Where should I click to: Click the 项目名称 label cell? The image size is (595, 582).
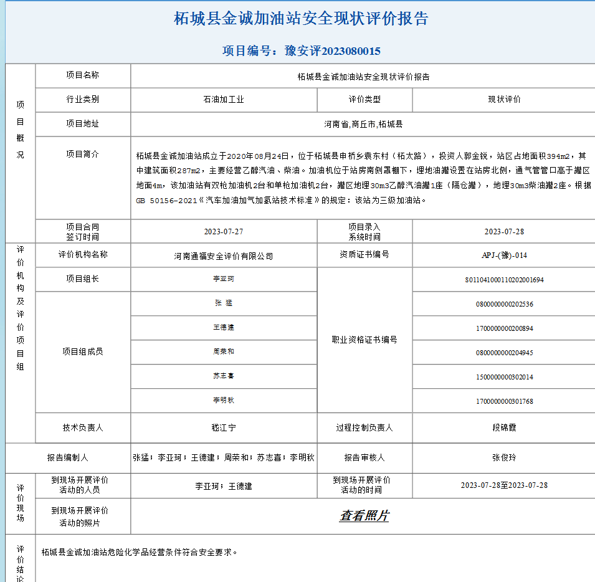[x=83, y=75]
